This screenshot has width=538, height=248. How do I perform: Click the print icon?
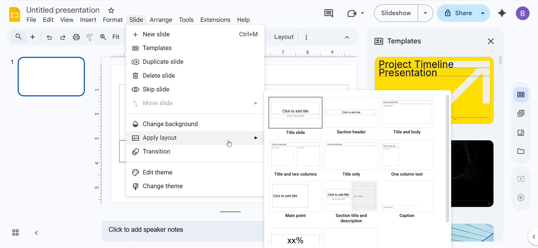click(76, 37)
